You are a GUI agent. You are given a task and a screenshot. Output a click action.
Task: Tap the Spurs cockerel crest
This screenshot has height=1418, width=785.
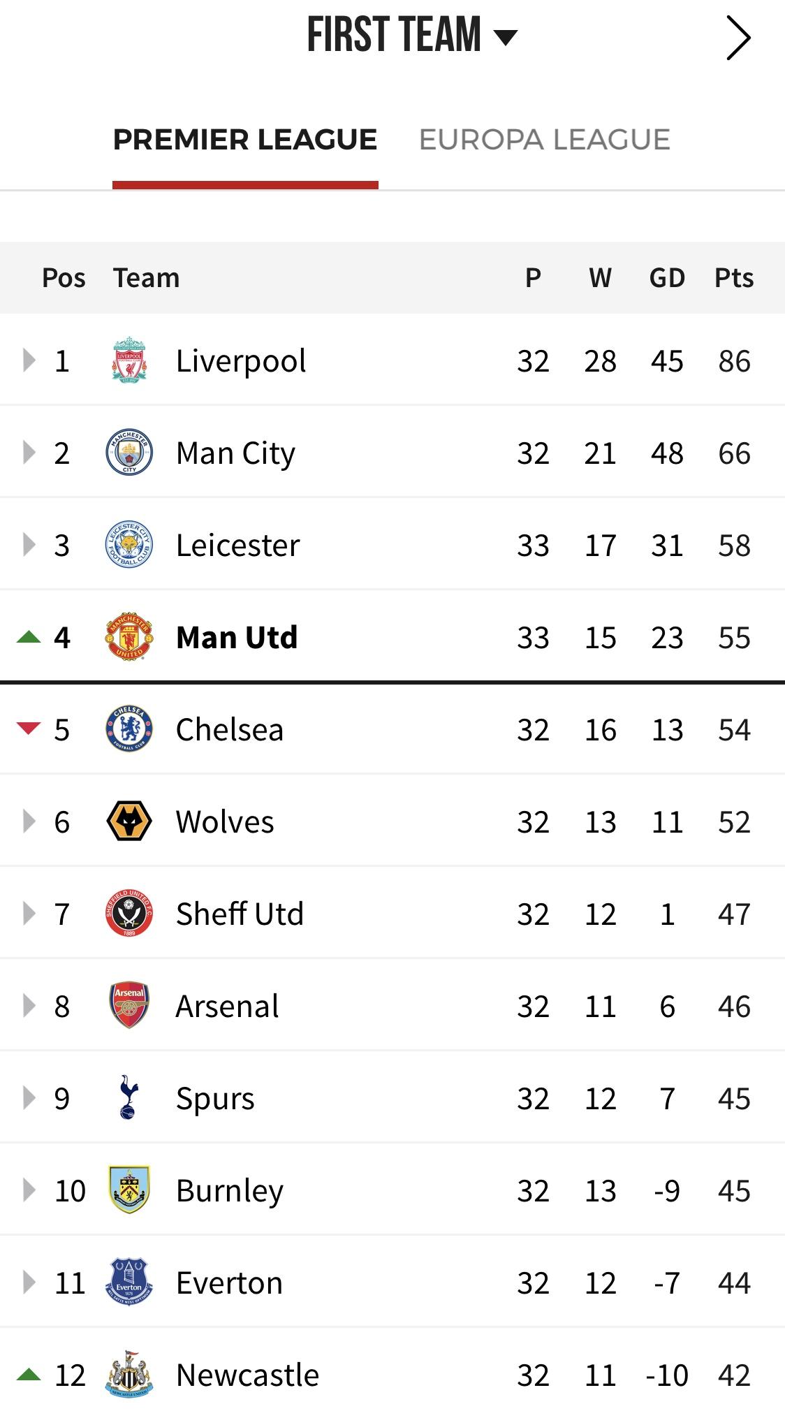coord(129,1098)
